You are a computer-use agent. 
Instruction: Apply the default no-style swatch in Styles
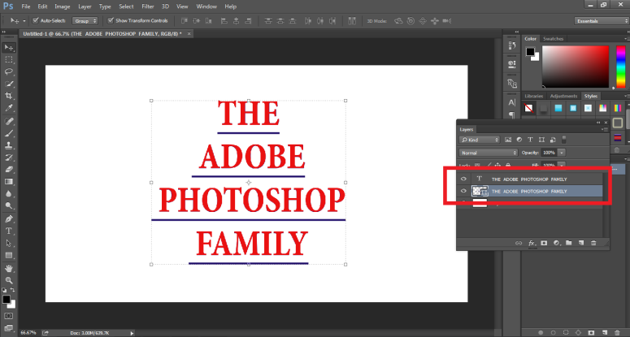528,108
